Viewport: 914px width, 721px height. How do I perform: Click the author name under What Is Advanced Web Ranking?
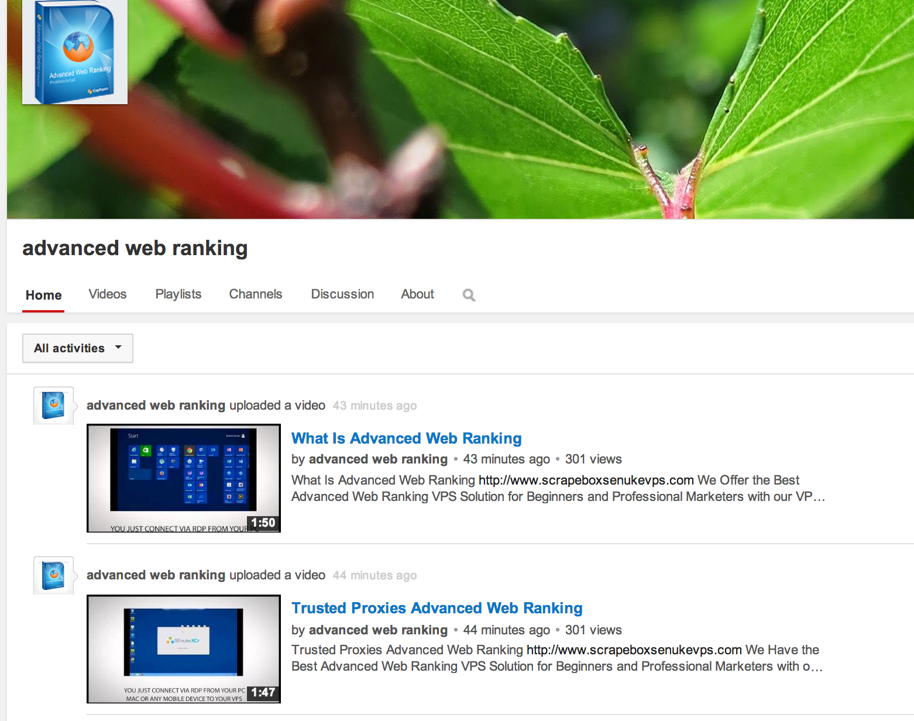(378, 459)
